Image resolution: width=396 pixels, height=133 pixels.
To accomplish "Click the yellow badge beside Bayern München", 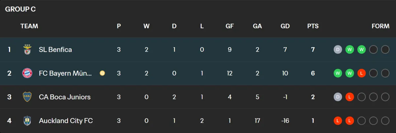I will pos(102,73).
